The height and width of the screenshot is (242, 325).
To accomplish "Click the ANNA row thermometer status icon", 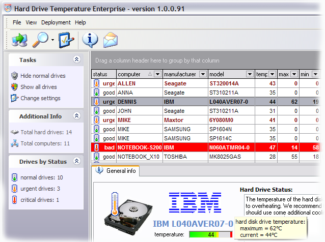I will (96, 93).
